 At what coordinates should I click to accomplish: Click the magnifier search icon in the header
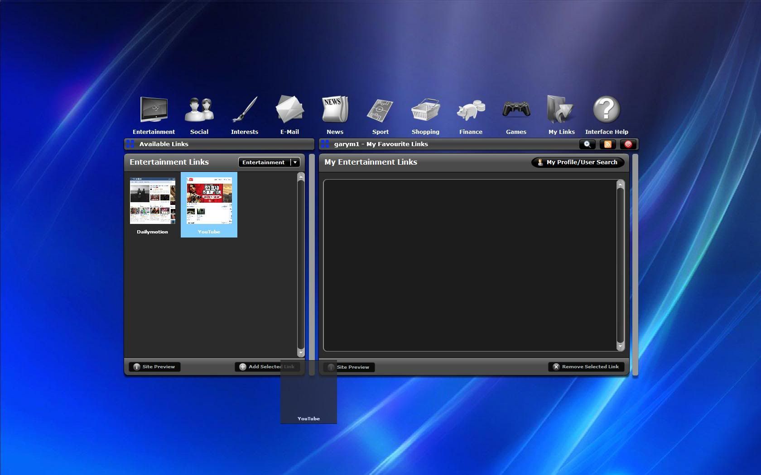point(588,144)
